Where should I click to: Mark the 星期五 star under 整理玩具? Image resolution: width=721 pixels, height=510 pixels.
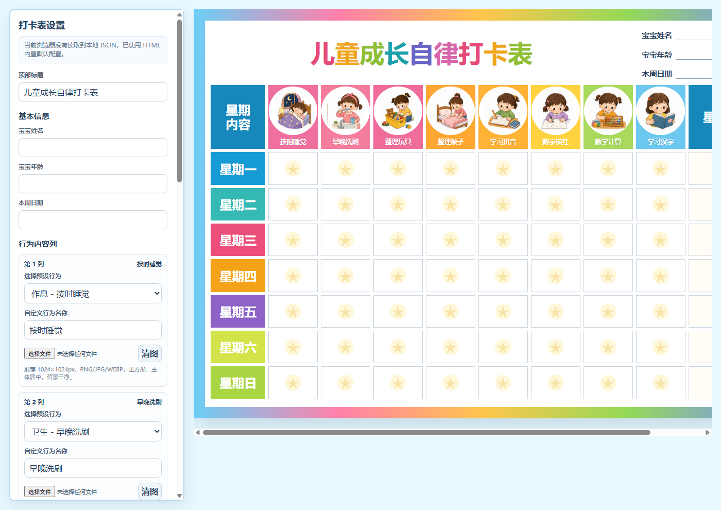398,312
